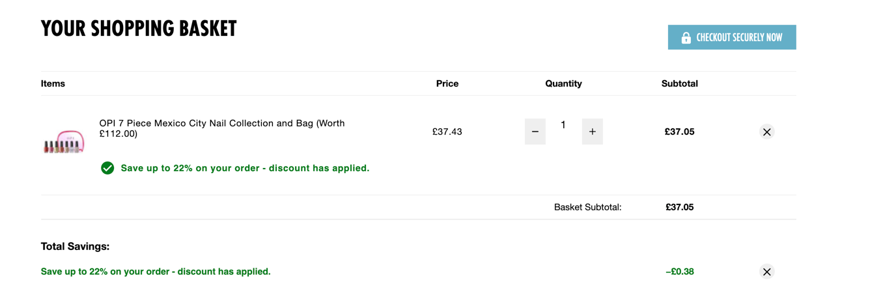Image resolution: width=870 pixels, height=293 pixels.
Task: Click the green checkmark discount icon
Action: [107, 168]
